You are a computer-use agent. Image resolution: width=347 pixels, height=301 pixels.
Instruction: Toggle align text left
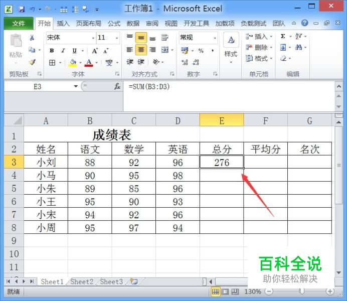pos(130,50)
